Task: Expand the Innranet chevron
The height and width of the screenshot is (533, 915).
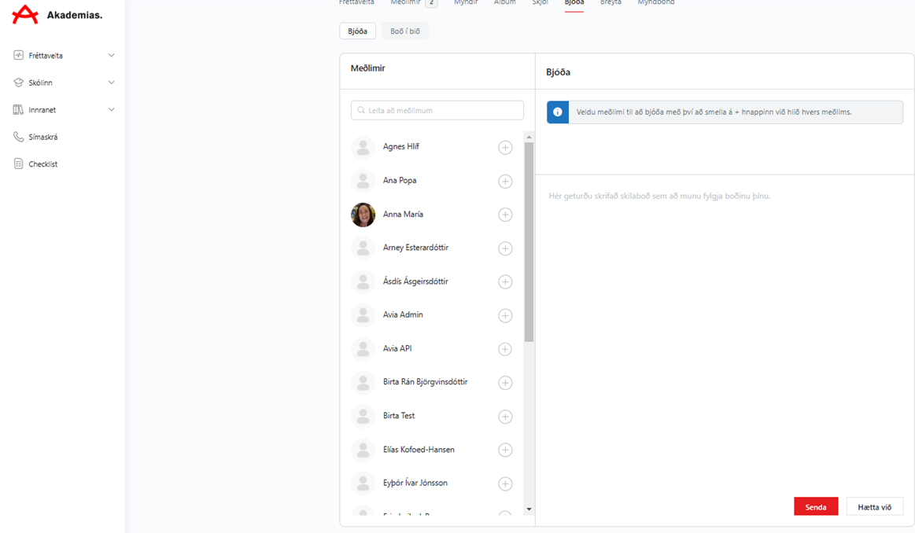Action: [x=111, y=110]
